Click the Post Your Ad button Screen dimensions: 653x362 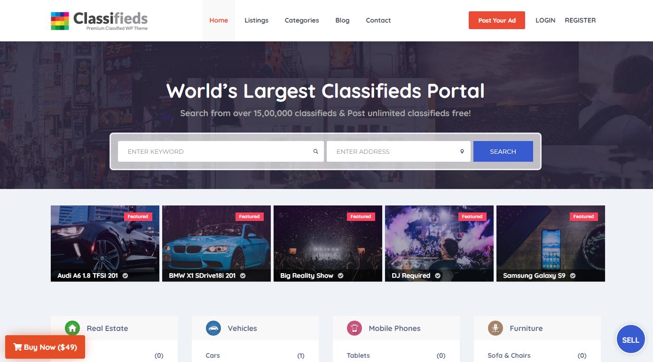pyautogui.click(x=497, y=20)
